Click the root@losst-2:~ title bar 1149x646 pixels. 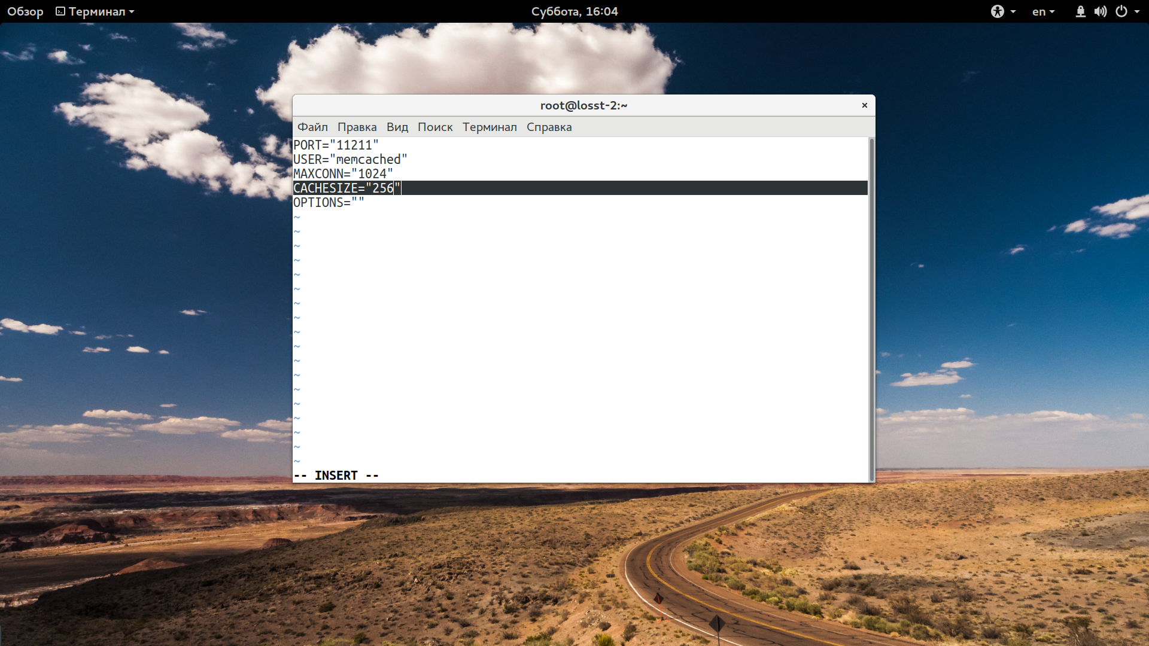[583, 105]
